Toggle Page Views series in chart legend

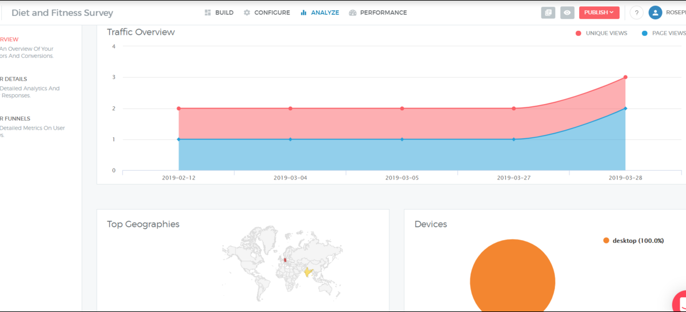tap(663, 33)
